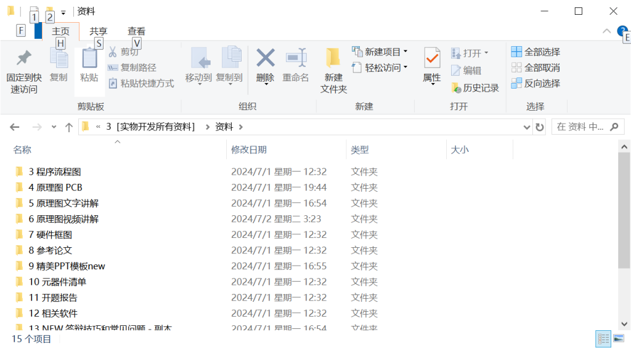Select folder 8 参考论文
631x348 pixels.
(x=51, y=250)
